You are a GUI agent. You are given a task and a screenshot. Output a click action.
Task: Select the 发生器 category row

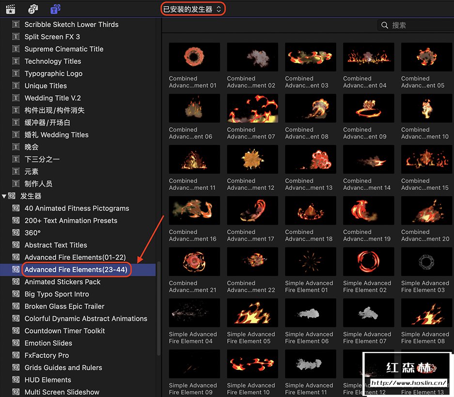[x=78, y=196]
